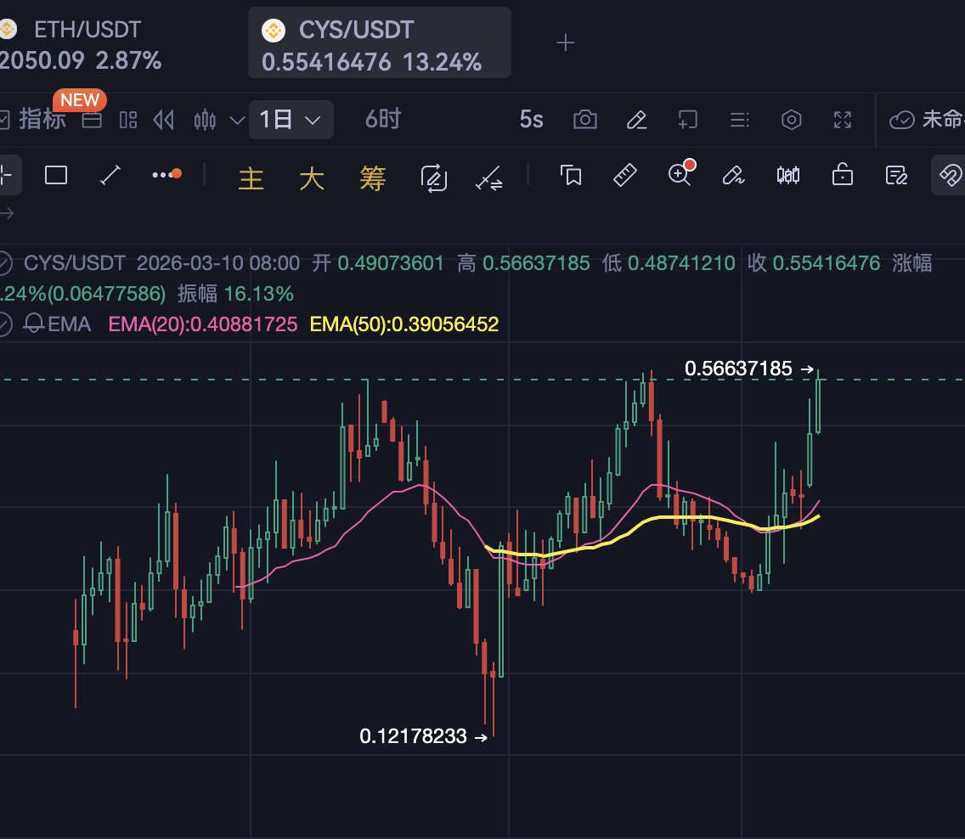Enter fullscreen with the expand icon
The image size is (965, 839).
[843, 120]
